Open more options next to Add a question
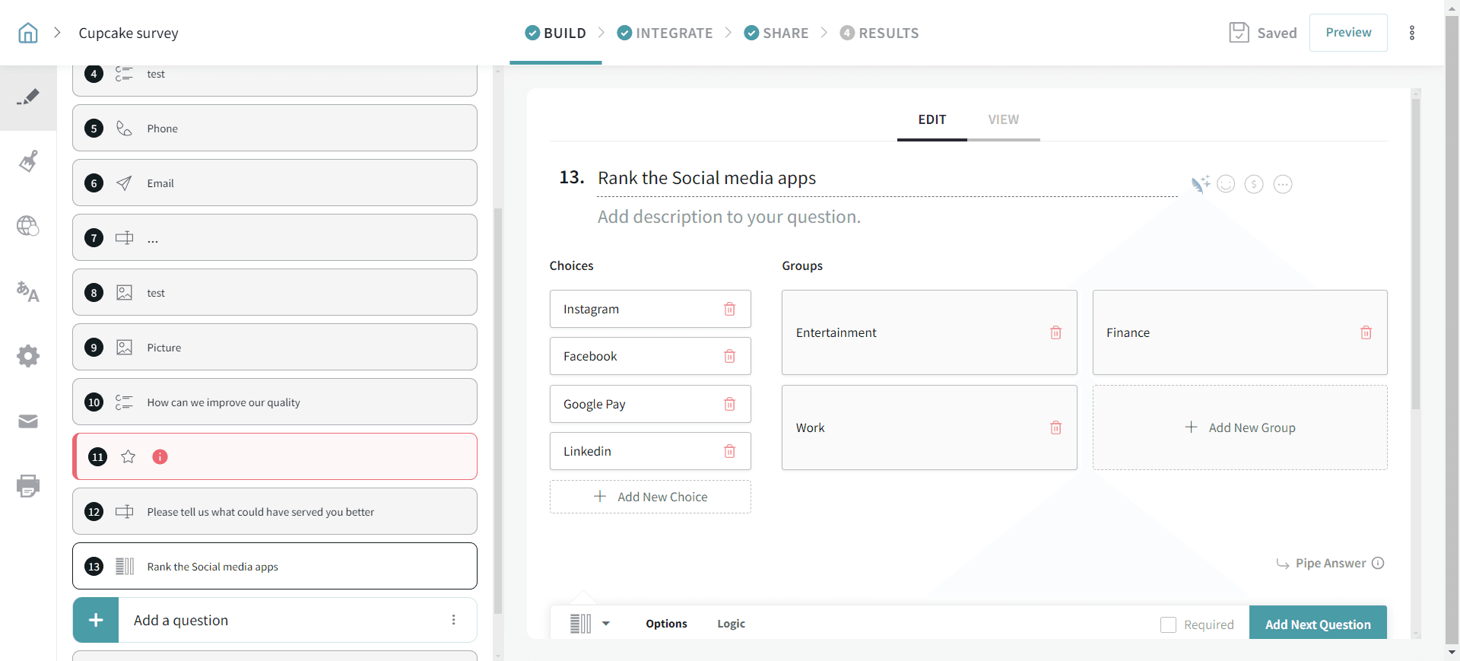The width and height of the screenshot is (1460, 661). click(454, 620)
